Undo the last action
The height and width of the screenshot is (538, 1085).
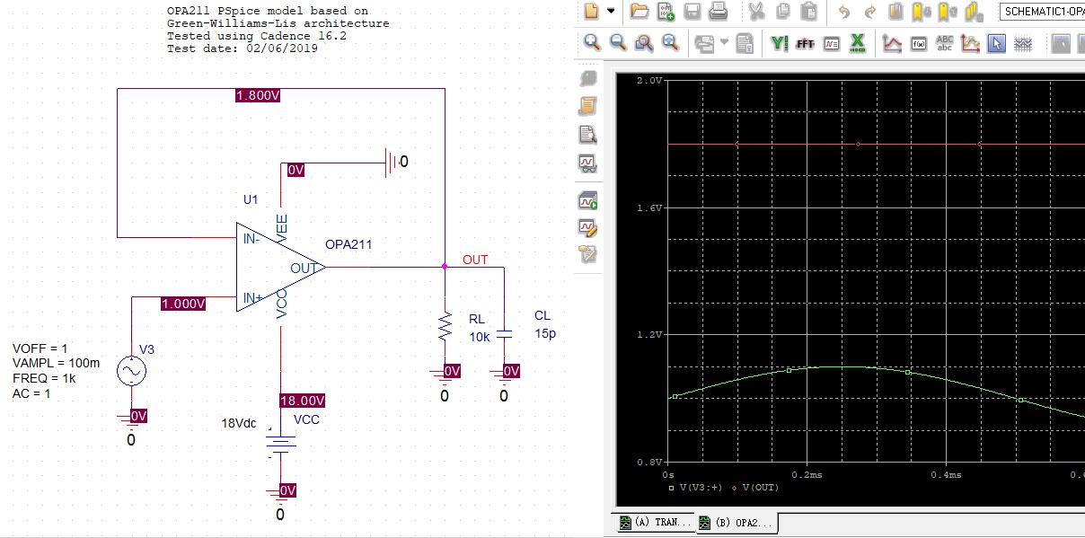[x=843, y=12]
